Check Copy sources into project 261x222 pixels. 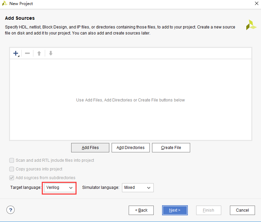12,169
